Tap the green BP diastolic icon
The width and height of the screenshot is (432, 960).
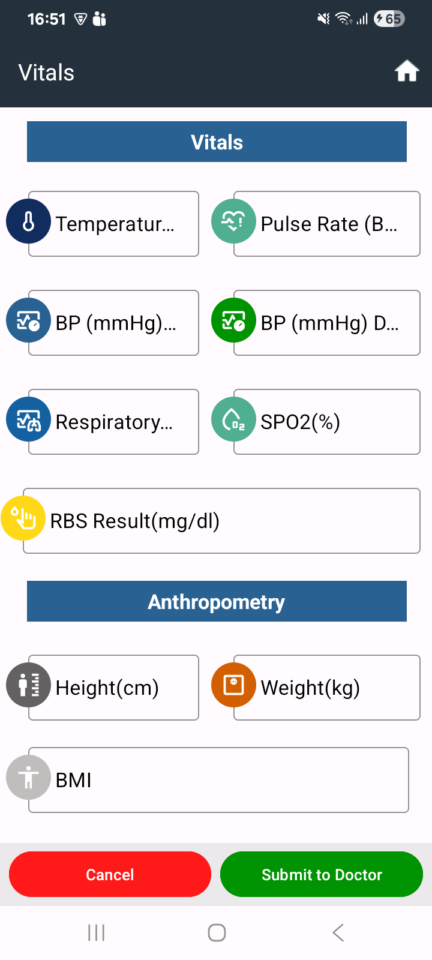(x=233, y=320)
